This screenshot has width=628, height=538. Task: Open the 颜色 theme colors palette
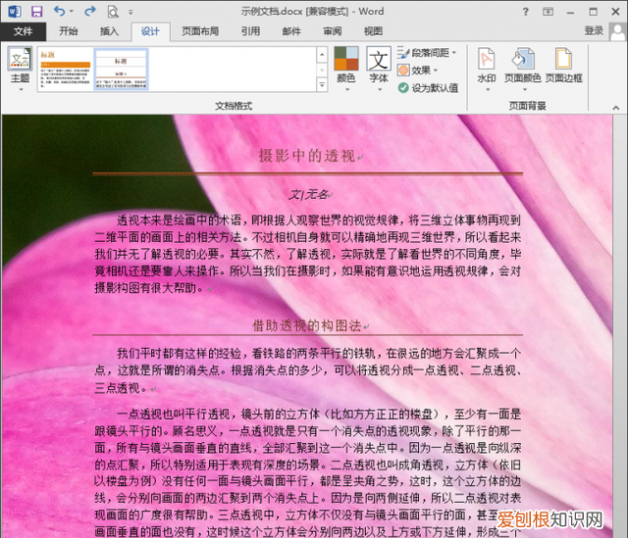(346, 69)
